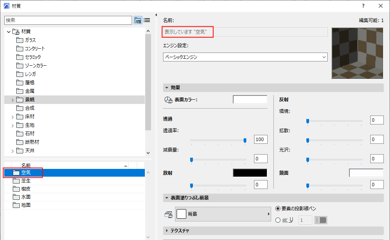Click the folder tree scrollbar down arrow
The image size is (390, 240).
click(x=148, y=153)
